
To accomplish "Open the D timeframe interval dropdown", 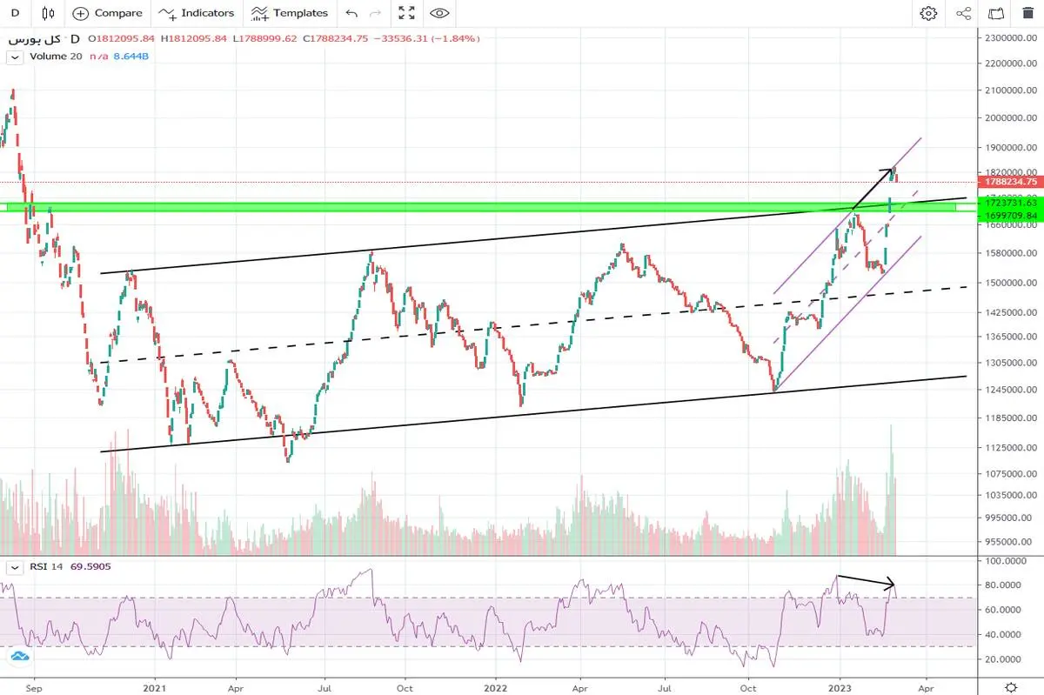I will coord(15,13).
